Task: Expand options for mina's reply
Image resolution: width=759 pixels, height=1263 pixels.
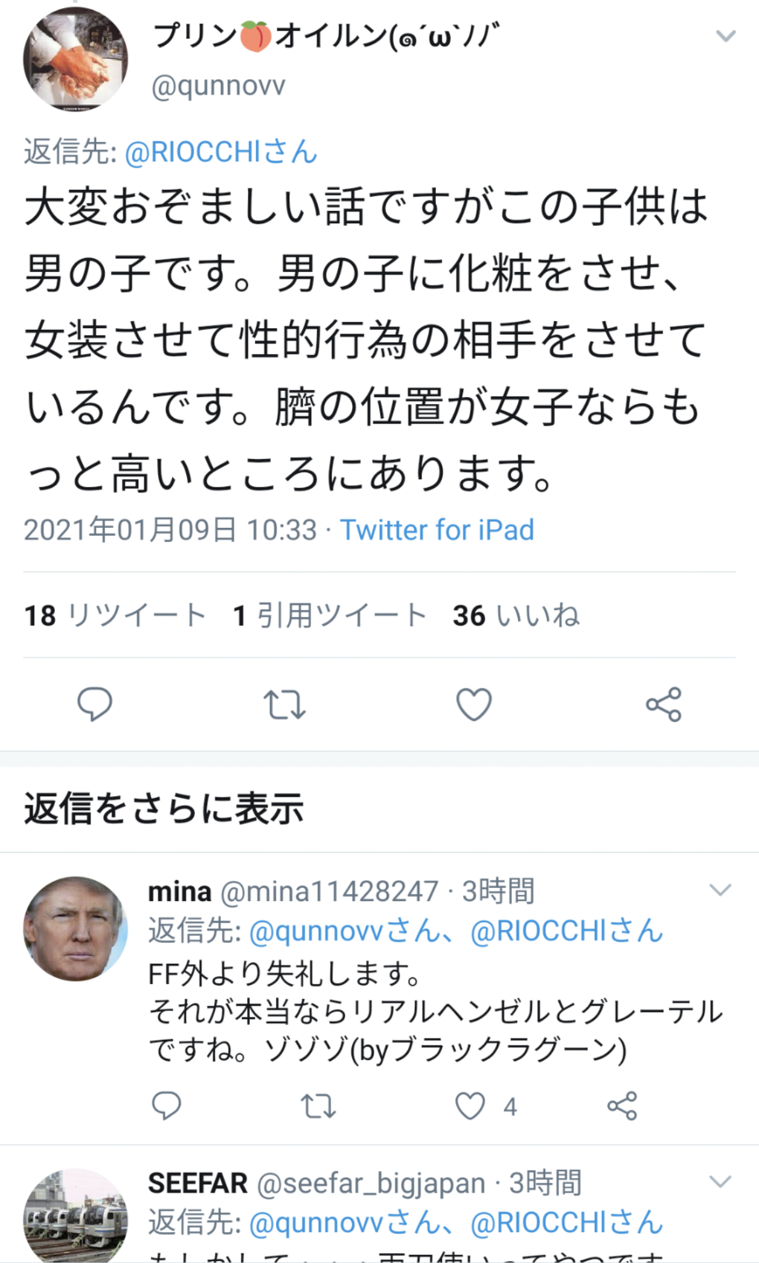Action: pyautogui.click(x=720, y=890)
